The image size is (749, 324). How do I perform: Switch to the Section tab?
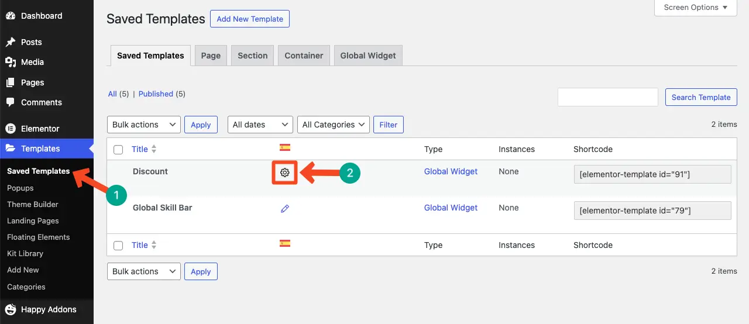pos(253,56)
